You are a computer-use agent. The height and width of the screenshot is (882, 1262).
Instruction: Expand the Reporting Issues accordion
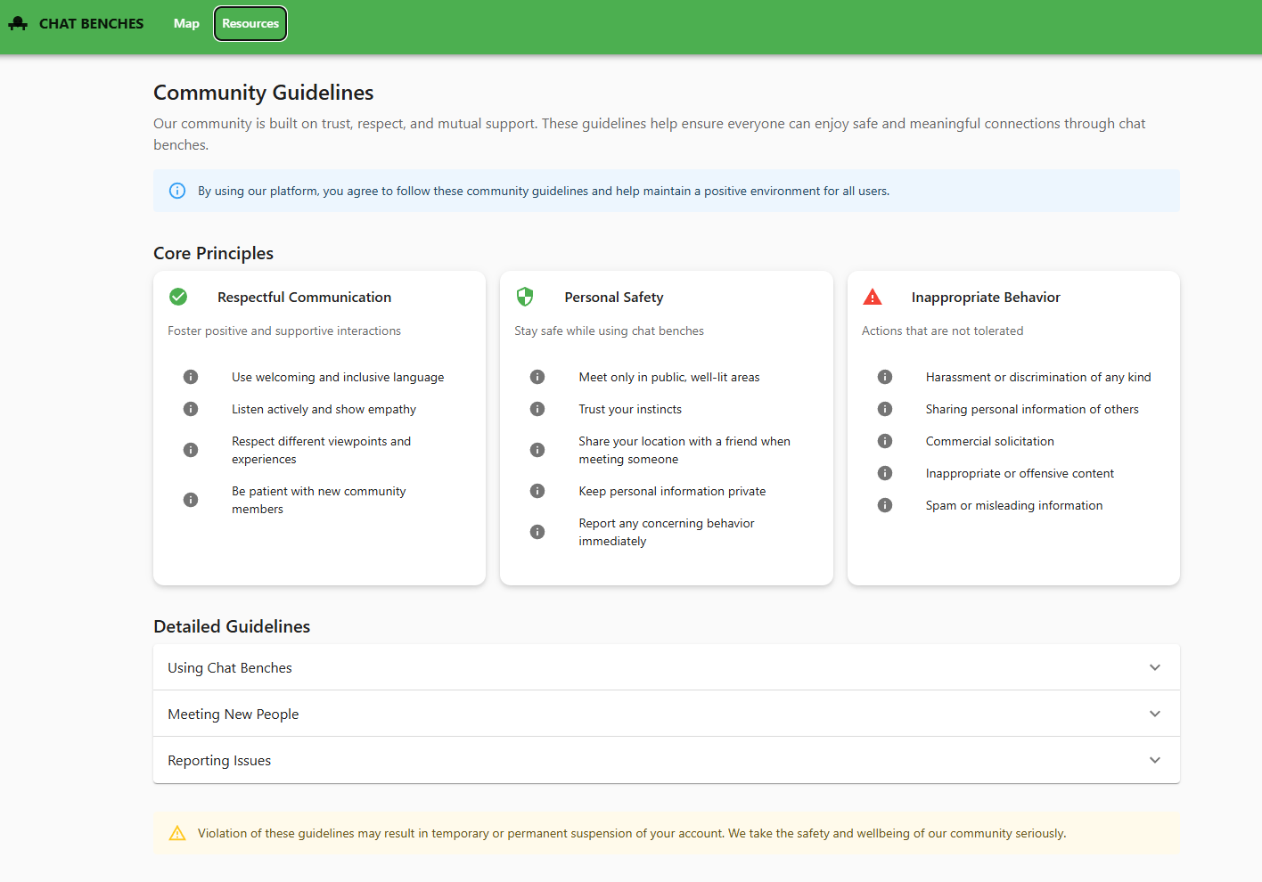[x=667, y=760]
